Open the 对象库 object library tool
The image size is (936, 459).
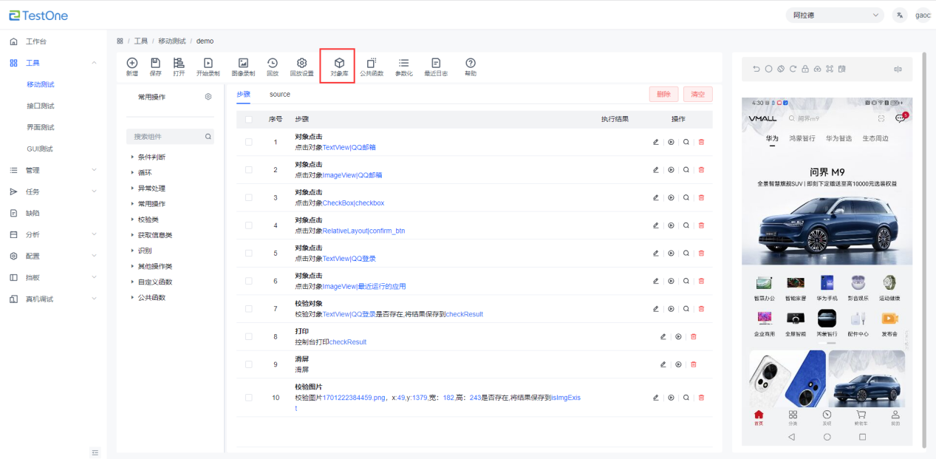[x=339, y=67]
